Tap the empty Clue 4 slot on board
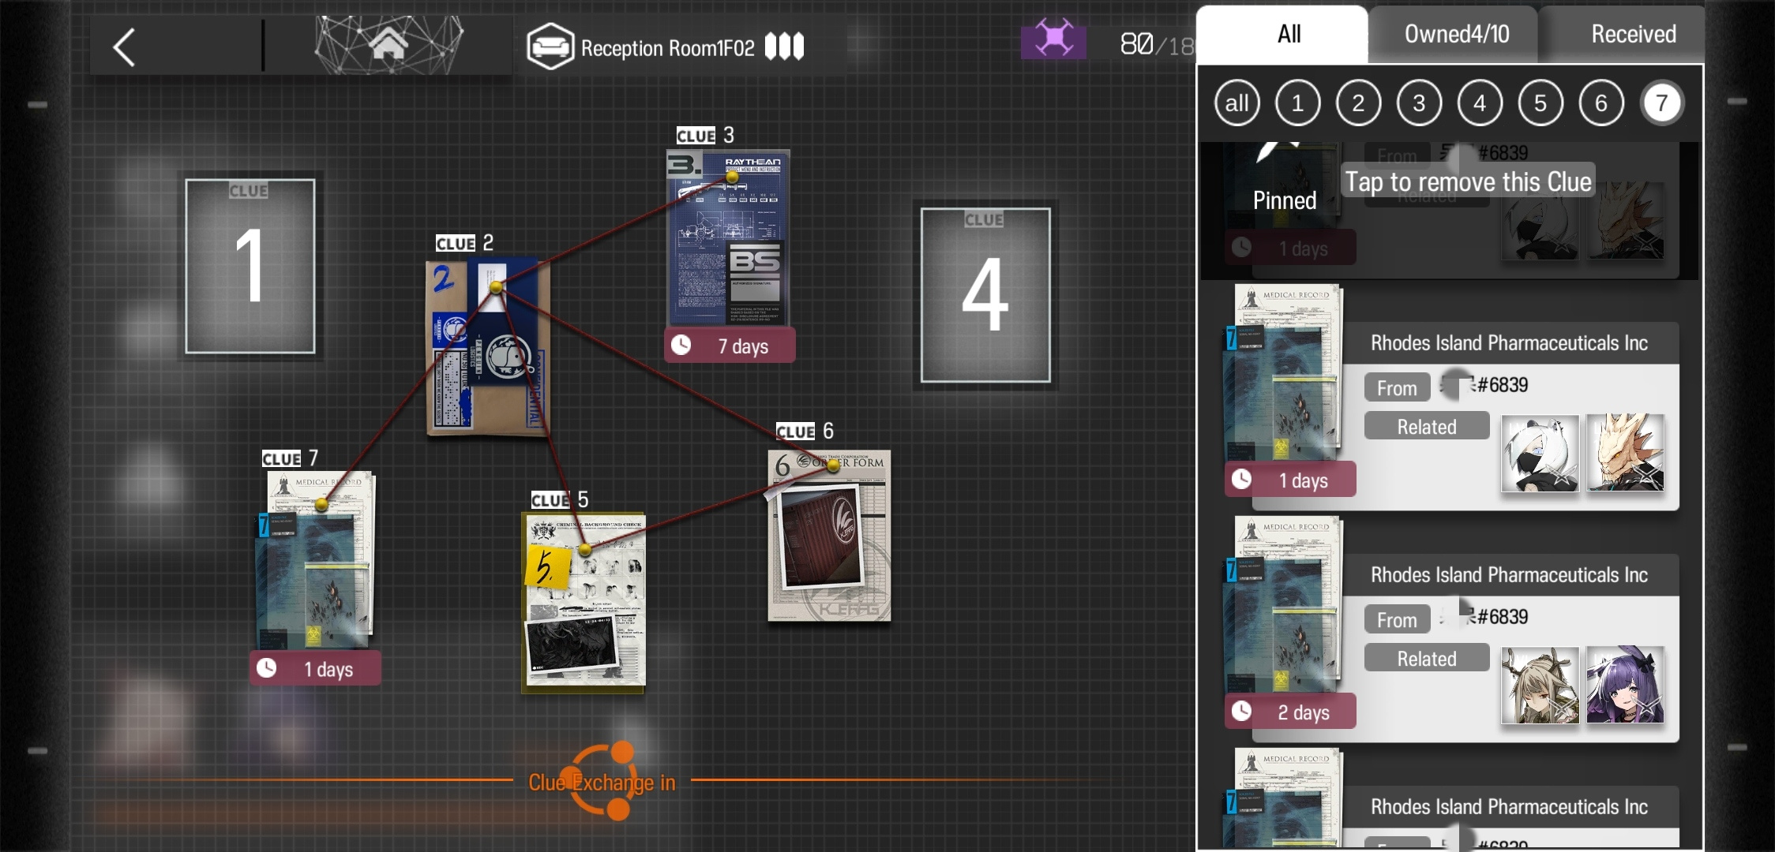The image size is (1775, 852). point(985,295)
